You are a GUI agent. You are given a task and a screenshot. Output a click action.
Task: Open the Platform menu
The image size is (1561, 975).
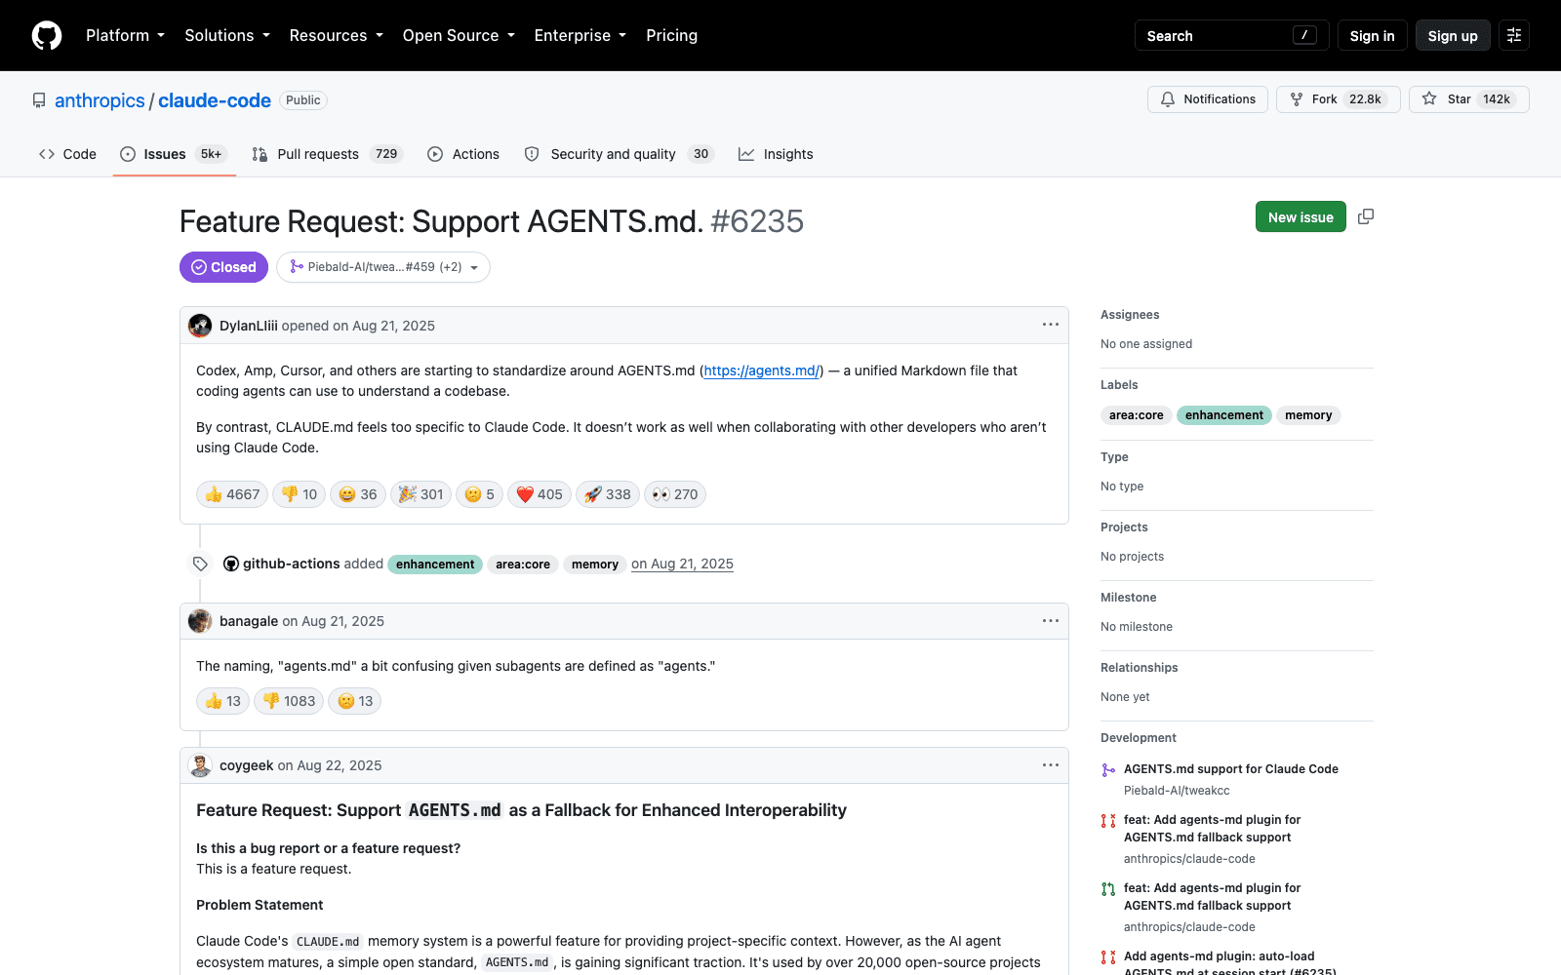(x=125, y=35)
